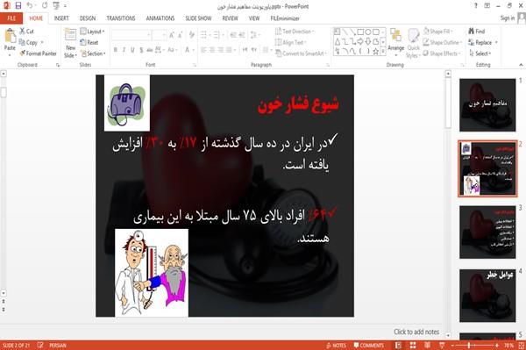This screenshot has height=350, width=526.
Task: Toggle Italic formatting
Action: point(124,50)
